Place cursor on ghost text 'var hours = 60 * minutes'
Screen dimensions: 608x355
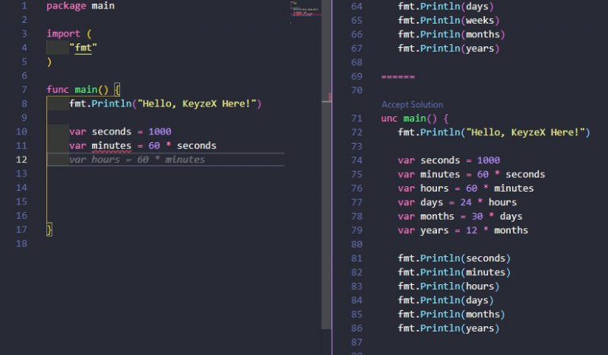[137, 160]
